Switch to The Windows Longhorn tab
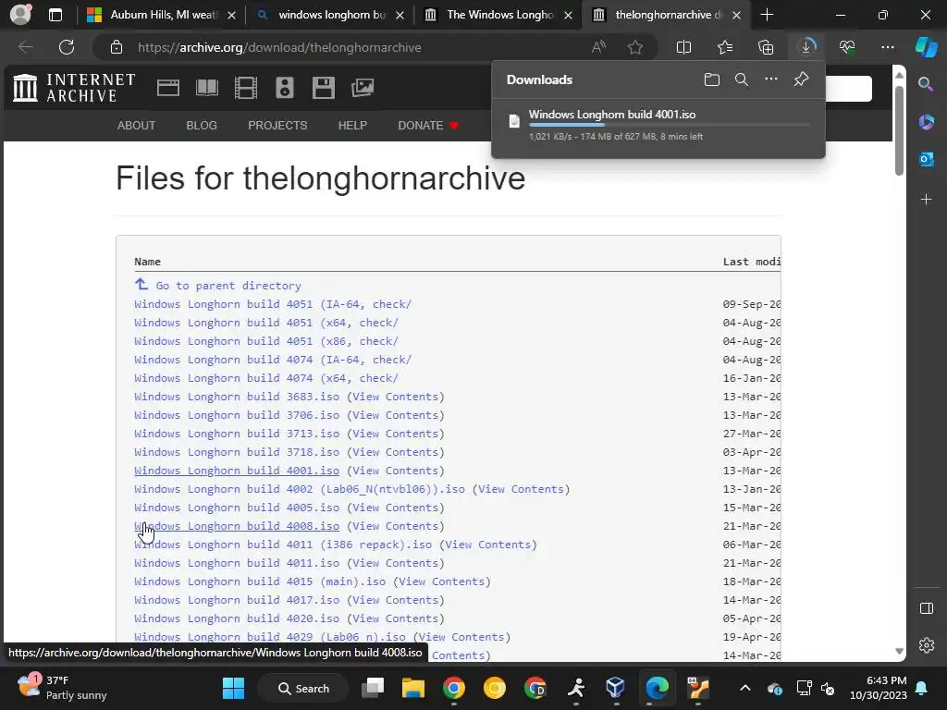The height and width of the screenshot is (710, 947). tap(497, 15)
